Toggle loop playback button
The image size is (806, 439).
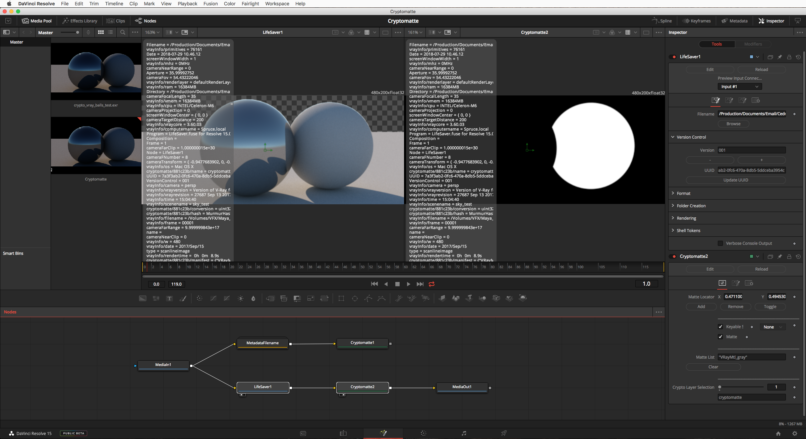tap(431, 284)
